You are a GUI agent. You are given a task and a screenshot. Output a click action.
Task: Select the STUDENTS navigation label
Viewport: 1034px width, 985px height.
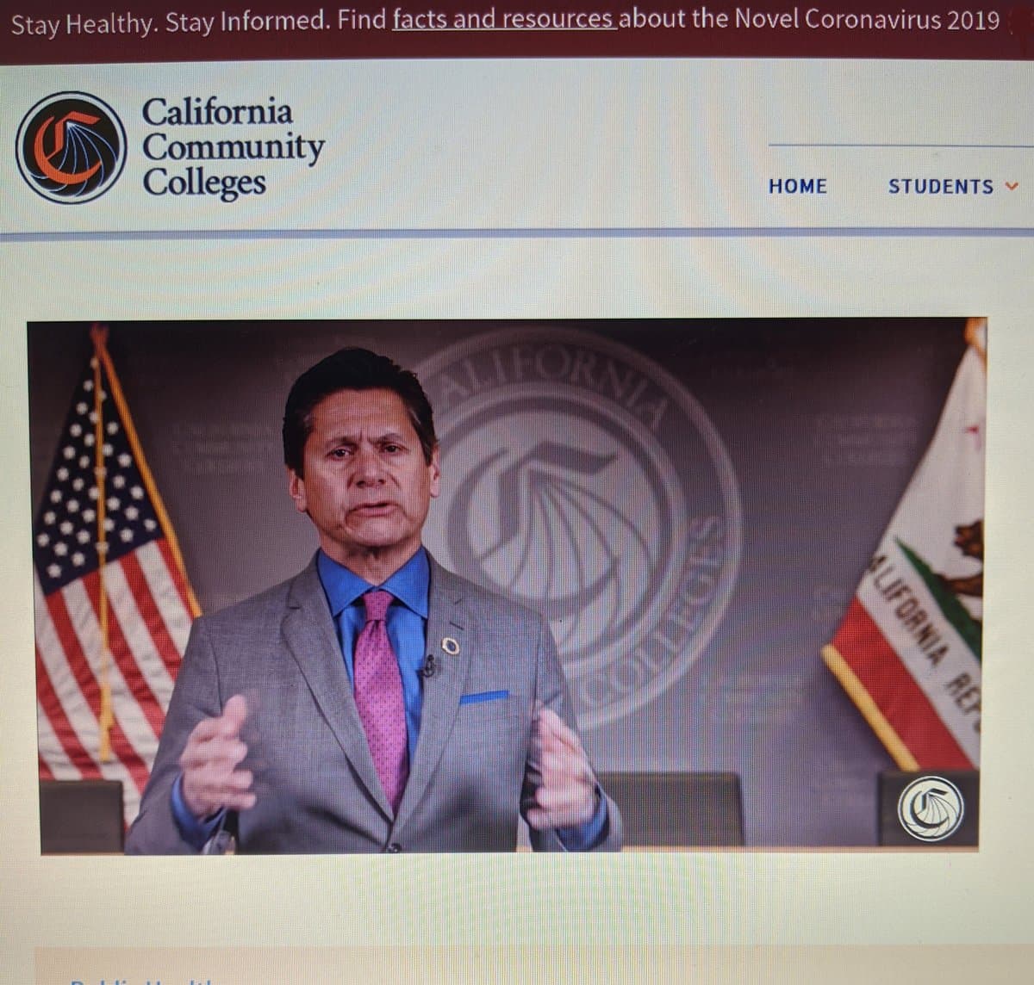point(941,186)
